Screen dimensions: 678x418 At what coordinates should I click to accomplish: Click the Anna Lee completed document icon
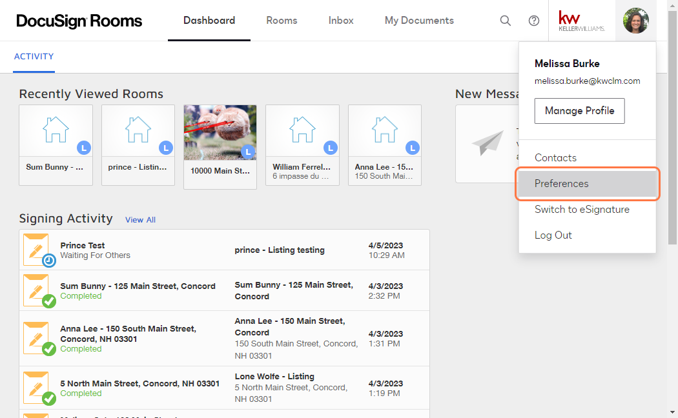click(39, 339)
